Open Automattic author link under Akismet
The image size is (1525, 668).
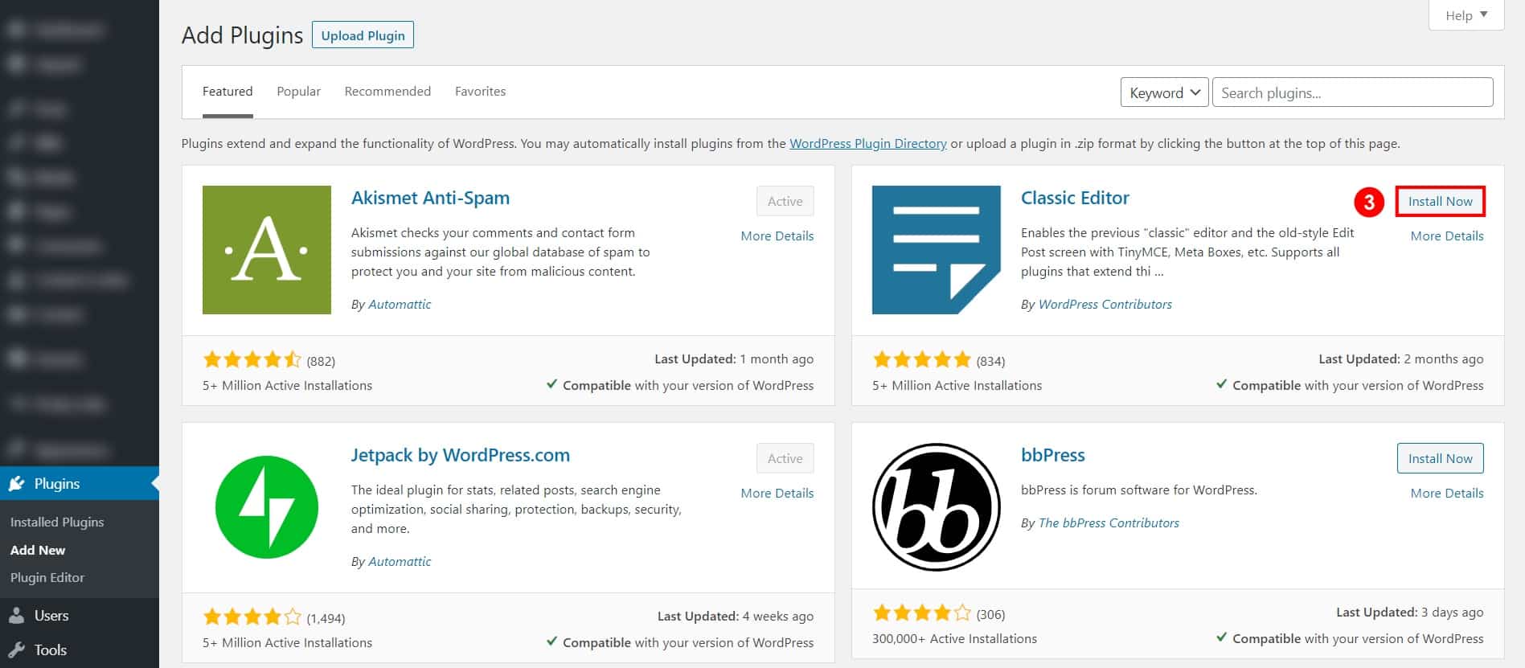click(x=400, y=304)
